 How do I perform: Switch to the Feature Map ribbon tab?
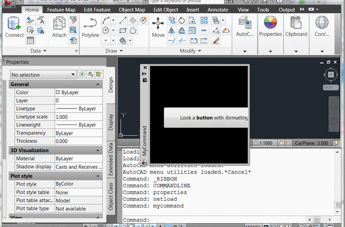pos(61,10)
